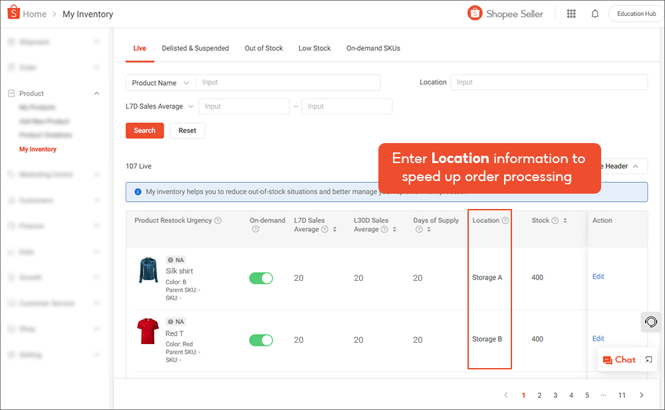Image resolution: width=665 pixels, height=410 pixels.
Task: Click the Product Name input field
Action: (289, 83)
